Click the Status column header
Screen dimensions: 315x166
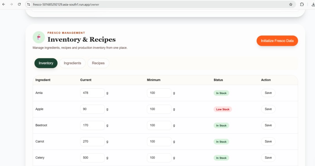point(218,80)
